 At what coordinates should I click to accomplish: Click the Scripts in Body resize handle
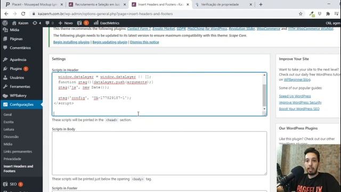point(265,173)
